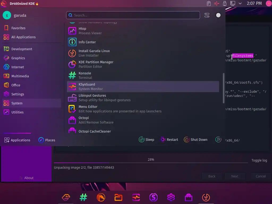The height and width of the screenshot is (204, 272).
Task: Click Shut Down button
Action: 195,139
